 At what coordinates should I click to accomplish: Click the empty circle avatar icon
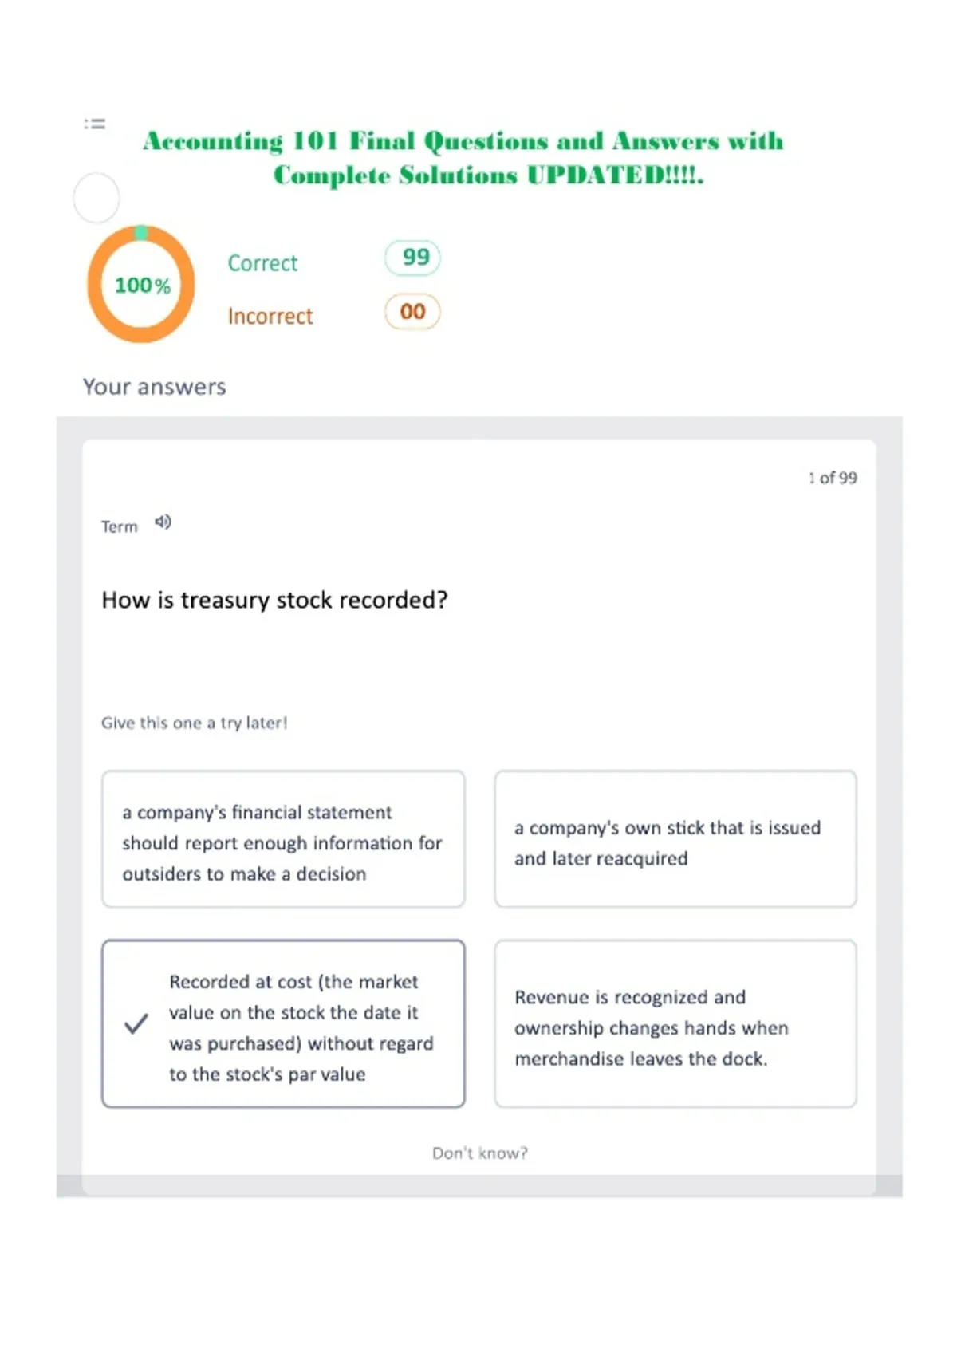click(96, 198)
